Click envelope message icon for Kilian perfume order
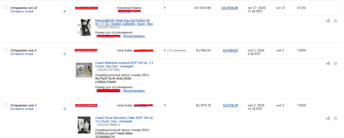344x138 pixels. pos(335,21)
